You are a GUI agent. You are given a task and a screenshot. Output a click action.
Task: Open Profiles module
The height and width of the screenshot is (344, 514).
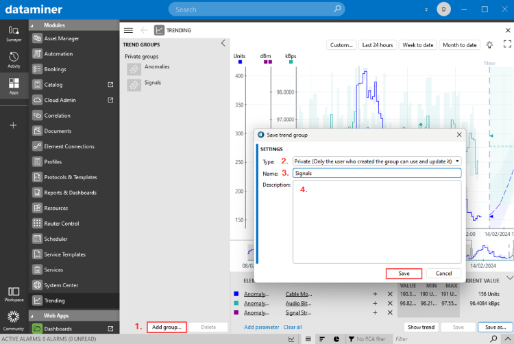pyautogui.click(x=74, y=161)
